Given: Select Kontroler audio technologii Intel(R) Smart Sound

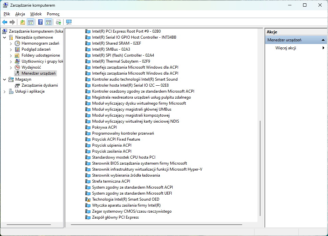Looking at the screenshot, I should pos(135,79).
